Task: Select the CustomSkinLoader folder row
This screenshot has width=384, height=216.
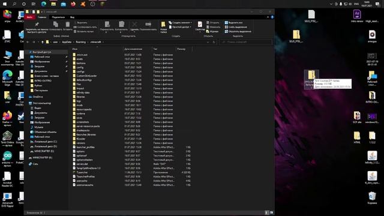Action: point(131,76)
